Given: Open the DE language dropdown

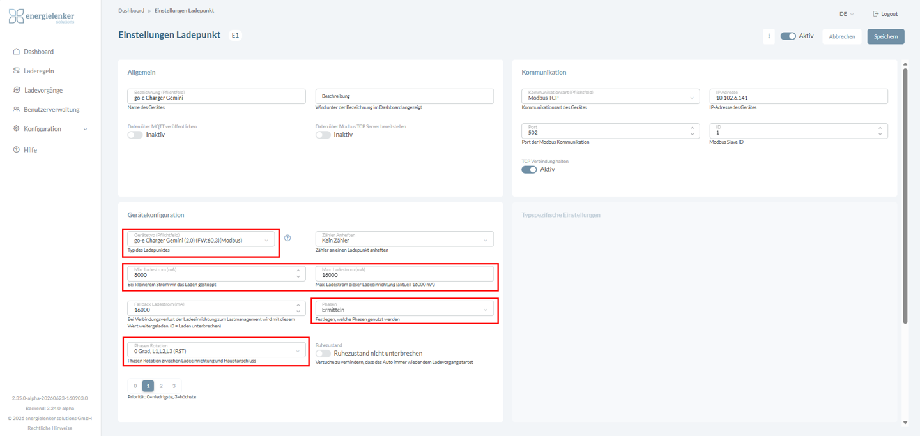Looking at the screenshot, I should click(x=847, y=13).
